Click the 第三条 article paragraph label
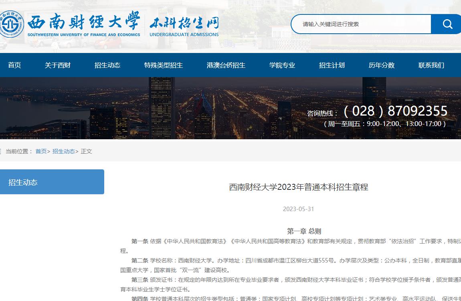The width and height of the screenshot is (461, 301). [140, 280]
